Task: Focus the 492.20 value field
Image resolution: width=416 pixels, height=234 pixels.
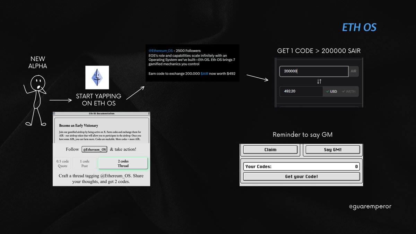Action: [301, 92]
